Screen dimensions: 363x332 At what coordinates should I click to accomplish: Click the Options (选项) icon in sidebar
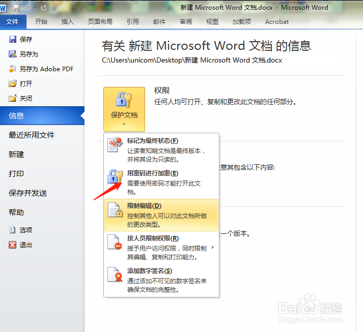point(13,230)
